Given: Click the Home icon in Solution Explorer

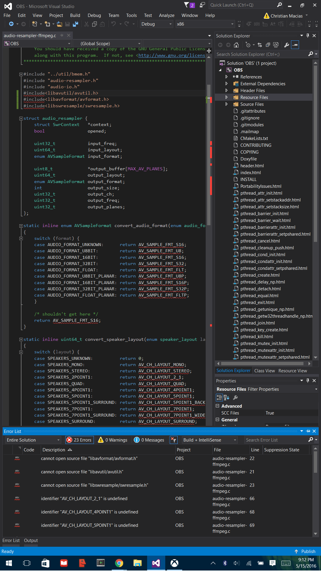Looking at the screenshot, I should pos(236,45).
